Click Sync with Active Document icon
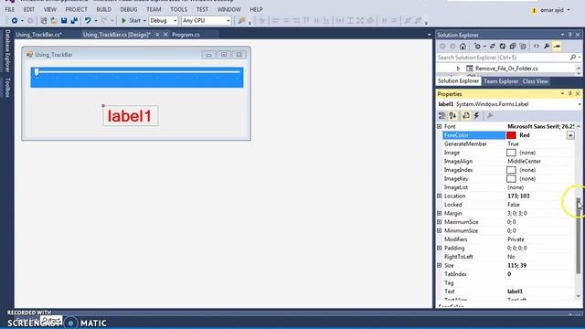Screen dimensions: 585x329 (493, 47)
